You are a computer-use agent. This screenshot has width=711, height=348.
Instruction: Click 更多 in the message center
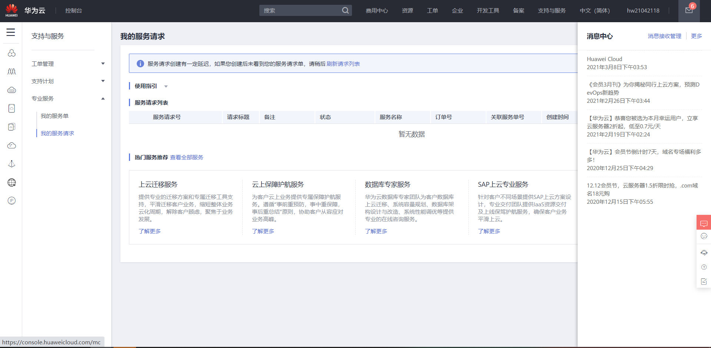tap(697, 36)
